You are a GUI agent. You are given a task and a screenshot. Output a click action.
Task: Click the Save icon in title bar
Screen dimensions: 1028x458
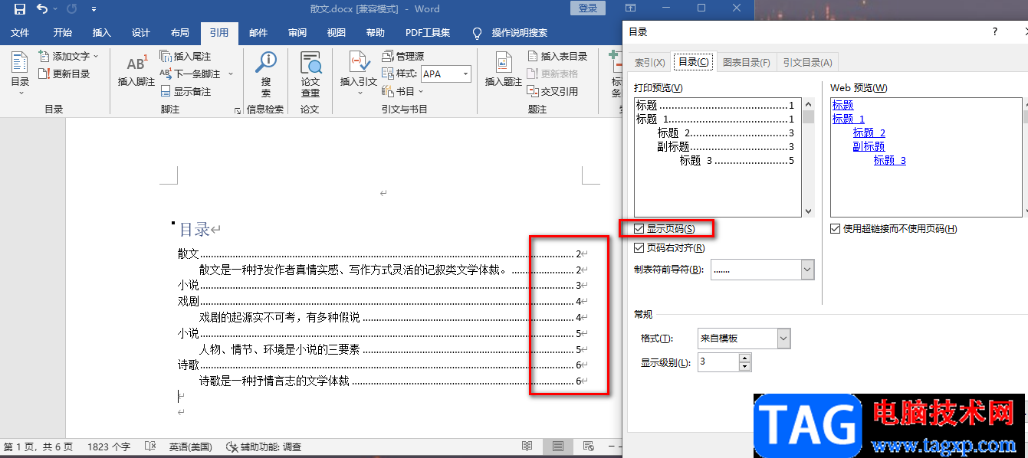19,9
